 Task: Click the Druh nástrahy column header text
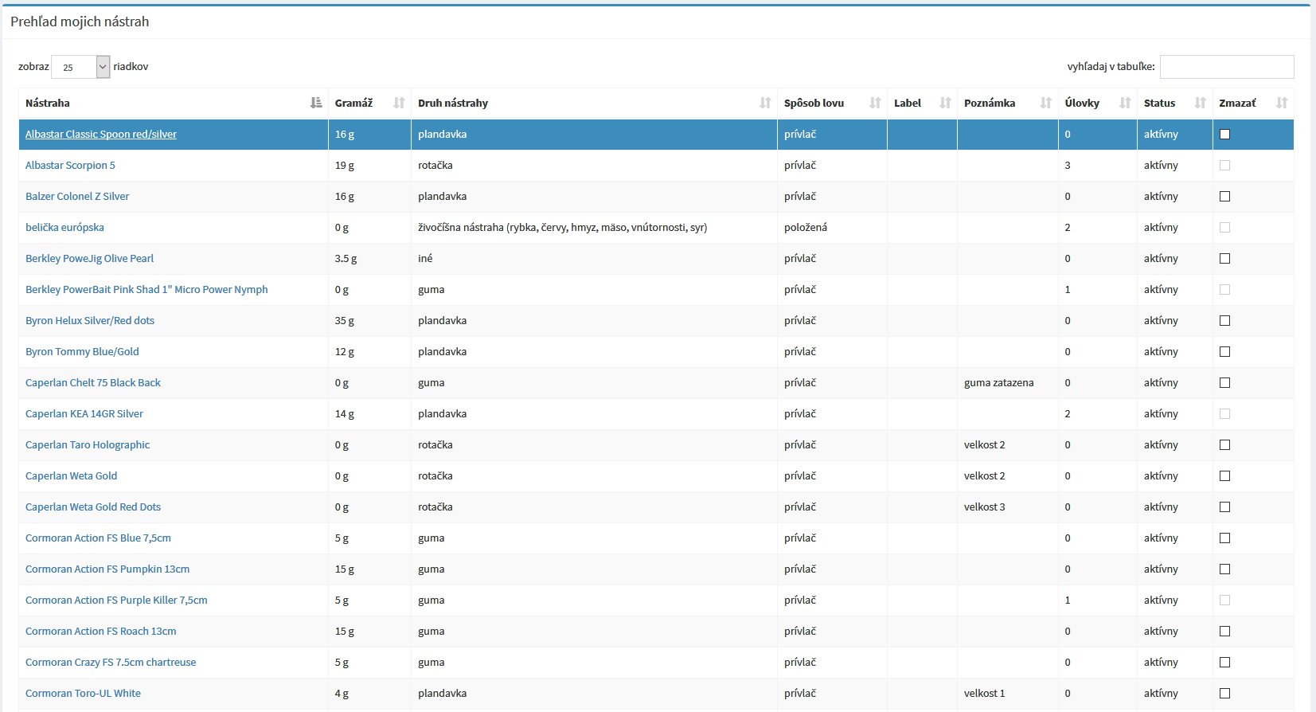[453, 103]
